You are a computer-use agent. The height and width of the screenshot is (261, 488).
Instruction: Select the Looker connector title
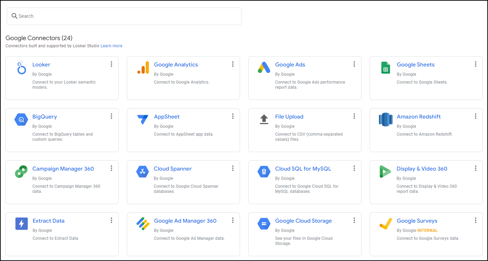(41, 65)
